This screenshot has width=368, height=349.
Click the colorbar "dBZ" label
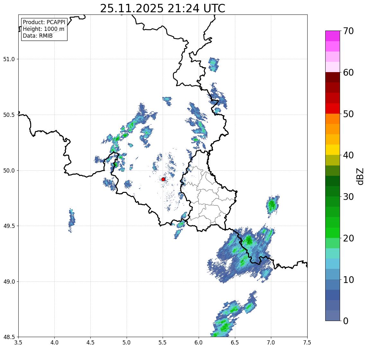[x=360, y=176]
